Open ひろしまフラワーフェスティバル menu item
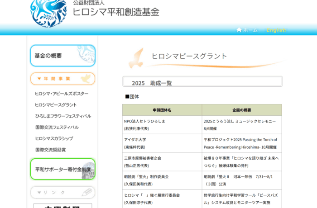 coord(63,116)
